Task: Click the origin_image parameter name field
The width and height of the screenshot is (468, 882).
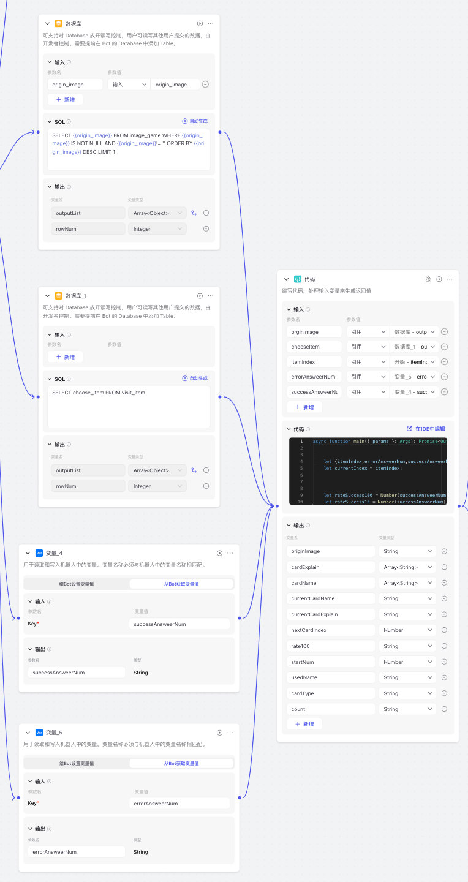Action: coord(75,85)
